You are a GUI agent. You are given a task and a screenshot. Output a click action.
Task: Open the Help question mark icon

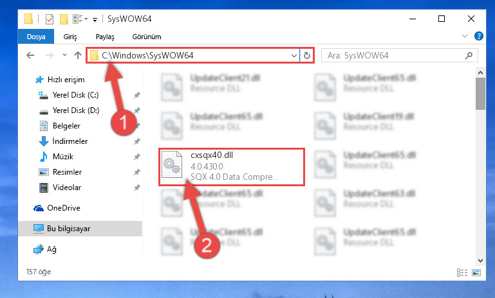tap(478, 36)
